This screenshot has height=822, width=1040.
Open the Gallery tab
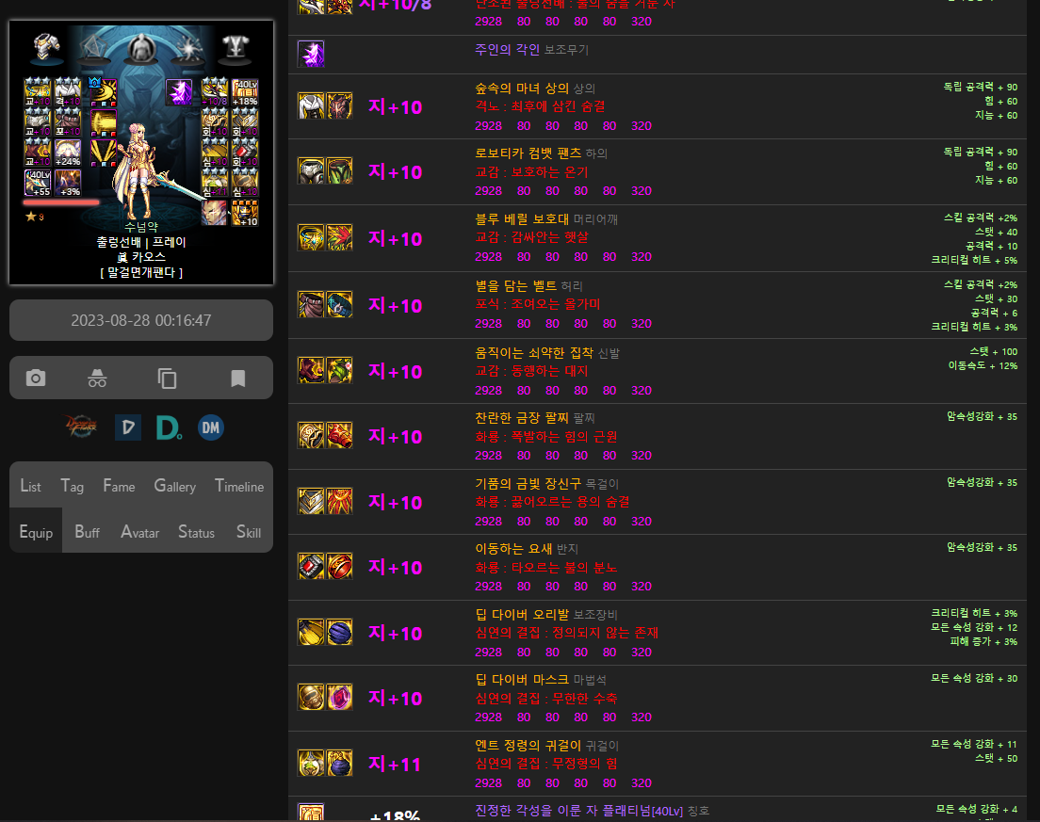pos(175,486)
